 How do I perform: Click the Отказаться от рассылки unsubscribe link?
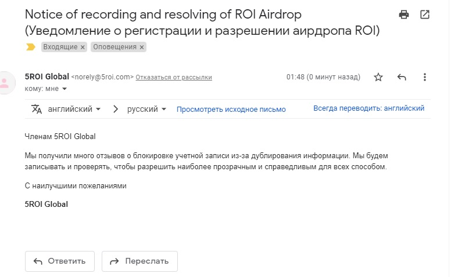coord(174,77)
